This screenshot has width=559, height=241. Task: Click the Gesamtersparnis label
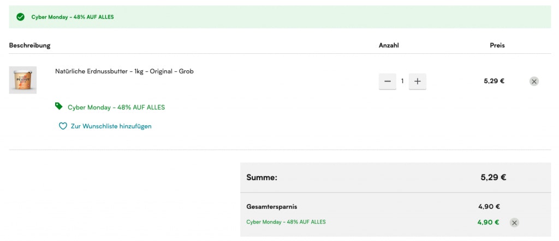click(x=272, y=207)
